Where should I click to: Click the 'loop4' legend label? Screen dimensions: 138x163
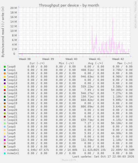tap(11, 130)
